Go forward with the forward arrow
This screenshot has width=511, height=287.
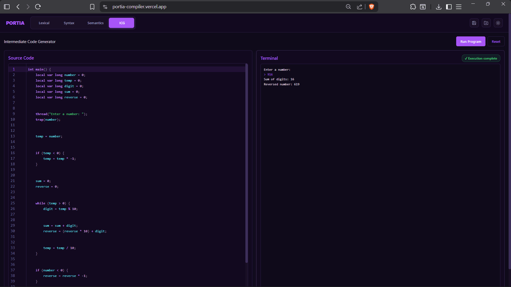pyautogui.click(x=28, y=7)
